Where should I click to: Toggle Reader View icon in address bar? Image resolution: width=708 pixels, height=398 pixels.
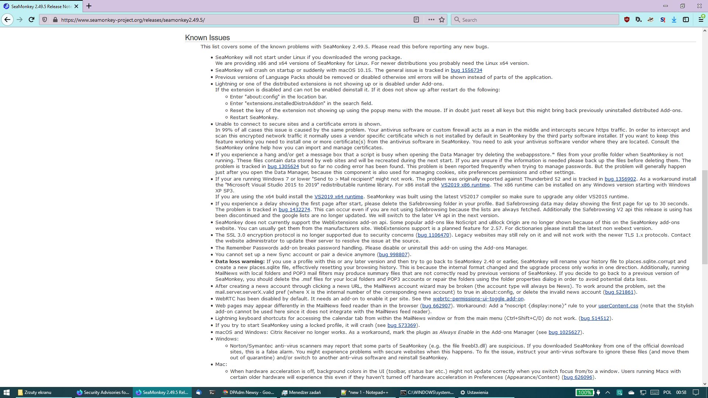(416, 20)
